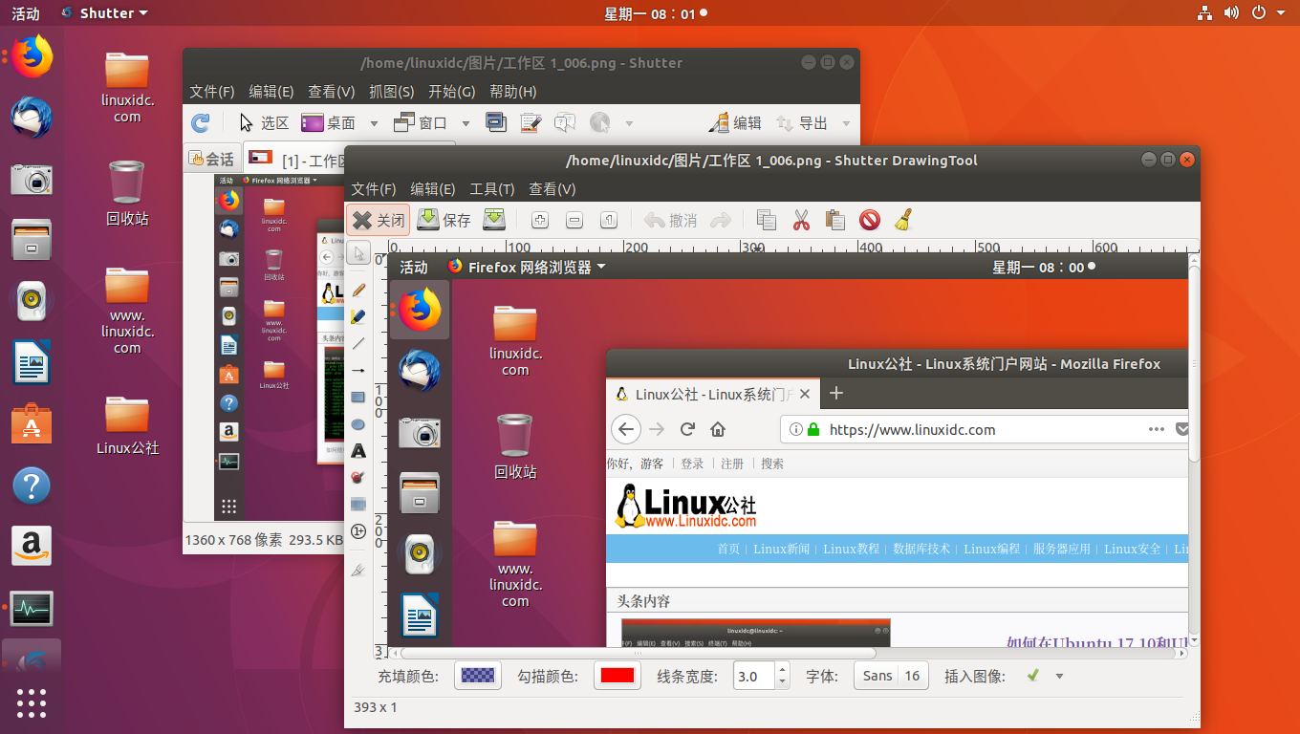Expand the web capture dropdown arrow
This screenshot has width=1300, height=734.
[629, 123]
